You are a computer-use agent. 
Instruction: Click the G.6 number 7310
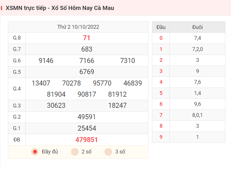click(x=128, y=61)
